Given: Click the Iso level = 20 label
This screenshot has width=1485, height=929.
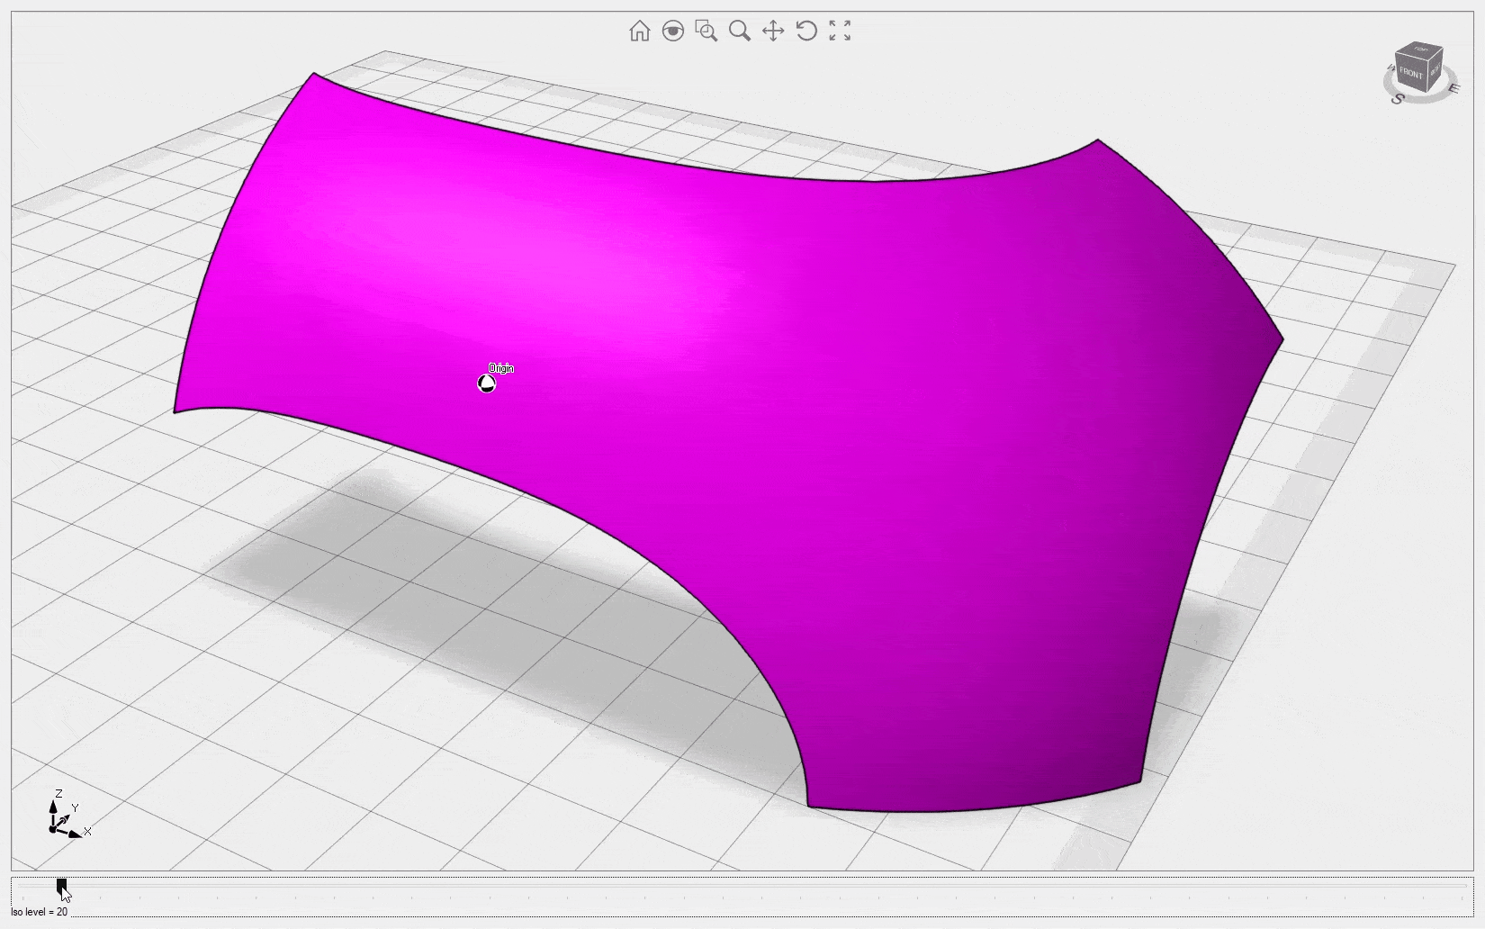Looking at the screenshot, I should pyautogui.click(x=40, y=912).
